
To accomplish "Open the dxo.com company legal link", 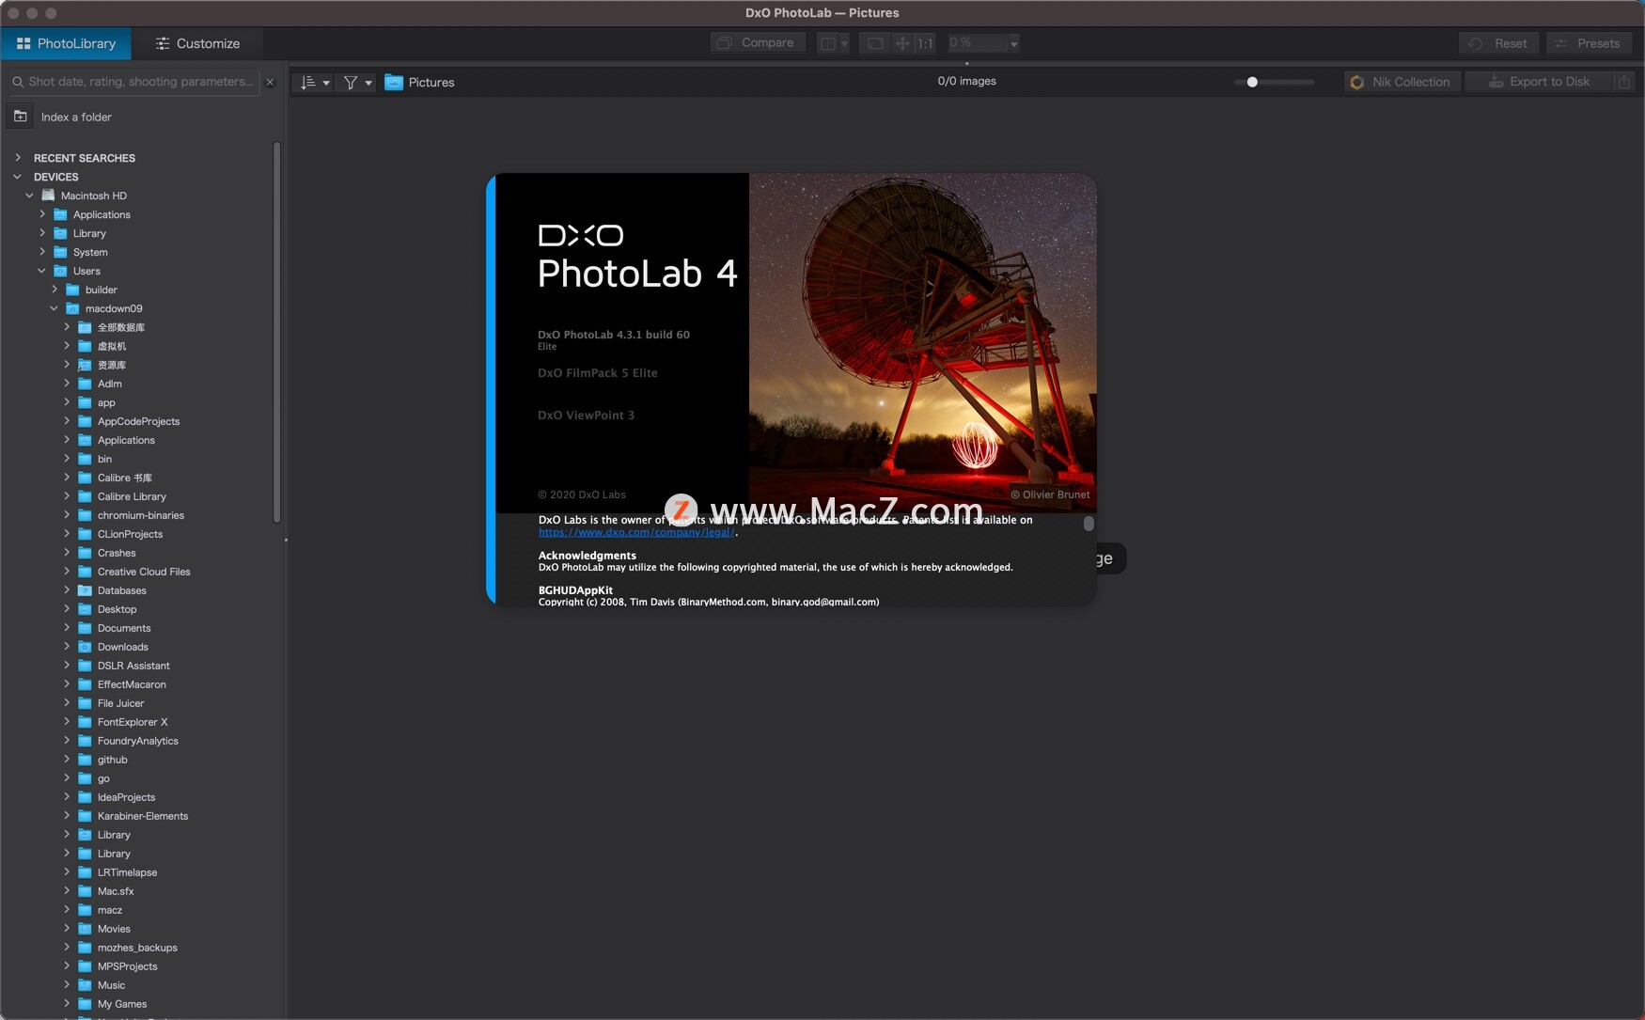I will pyautogui.click(x=635, y=532).
